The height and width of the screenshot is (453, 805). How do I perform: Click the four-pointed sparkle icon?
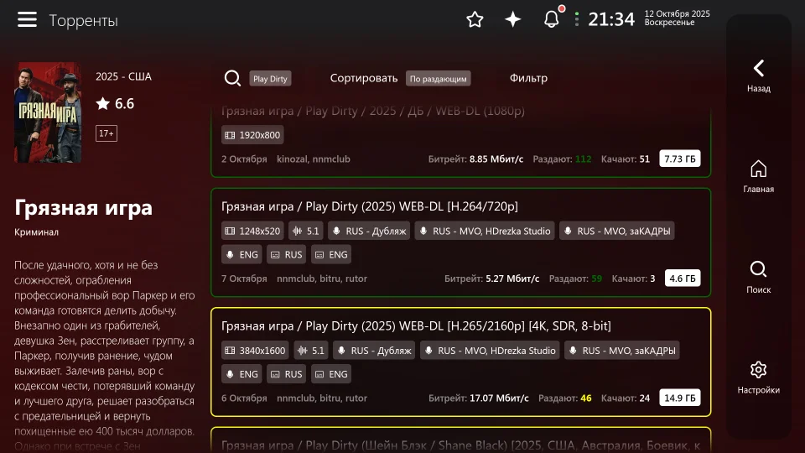(513, 19)
